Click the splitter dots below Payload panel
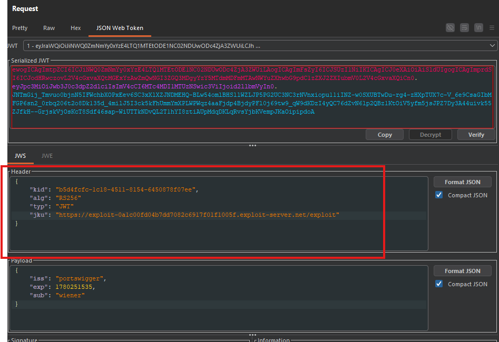499x342 pixels. click(x=252, y=335)
